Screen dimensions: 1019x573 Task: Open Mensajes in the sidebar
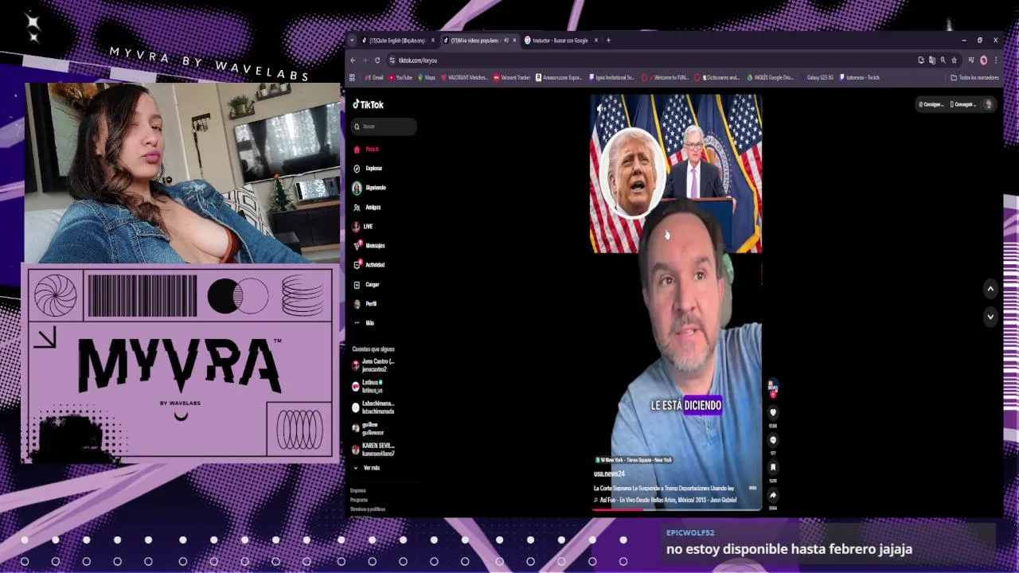[x=369, y=246]
